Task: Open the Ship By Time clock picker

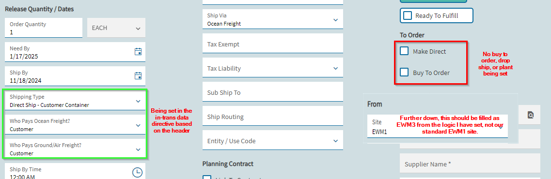Action: (138, 172)
